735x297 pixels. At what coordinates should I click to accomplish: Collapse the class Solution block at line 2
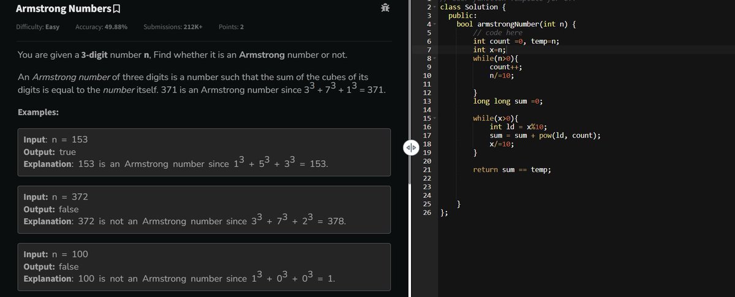[435, 7]
